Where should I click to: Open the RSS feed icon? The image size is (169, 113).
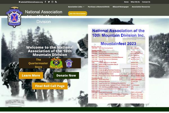[x=56, y=2]
